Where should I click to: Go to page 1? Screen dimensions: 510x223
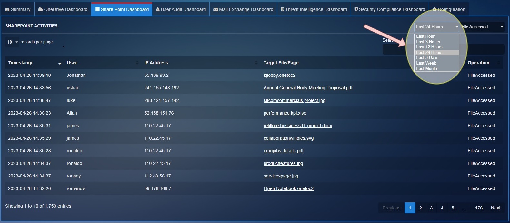pos(410,208)
